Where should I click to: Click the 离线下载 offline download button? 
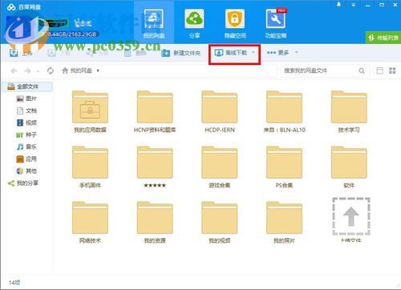[x=231, y=53]
